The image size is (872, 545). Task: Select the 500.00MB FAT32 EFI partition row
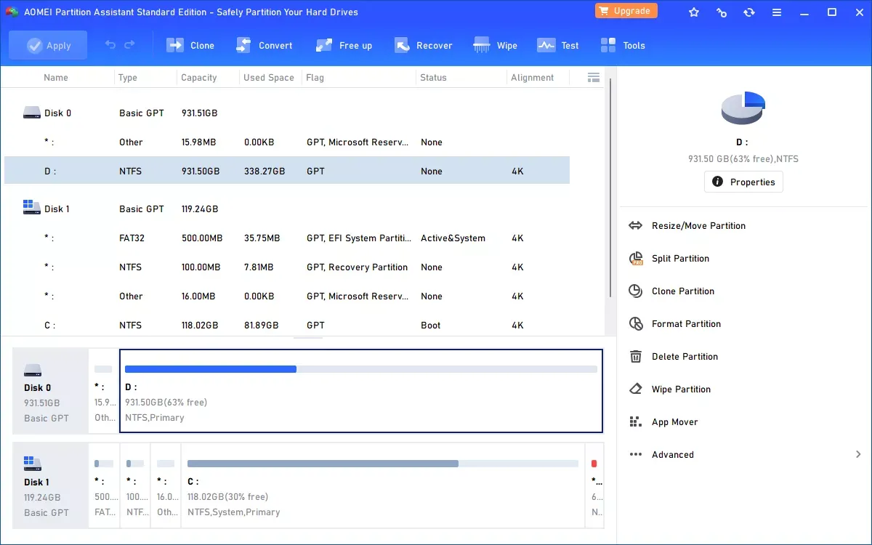point(287,238)
